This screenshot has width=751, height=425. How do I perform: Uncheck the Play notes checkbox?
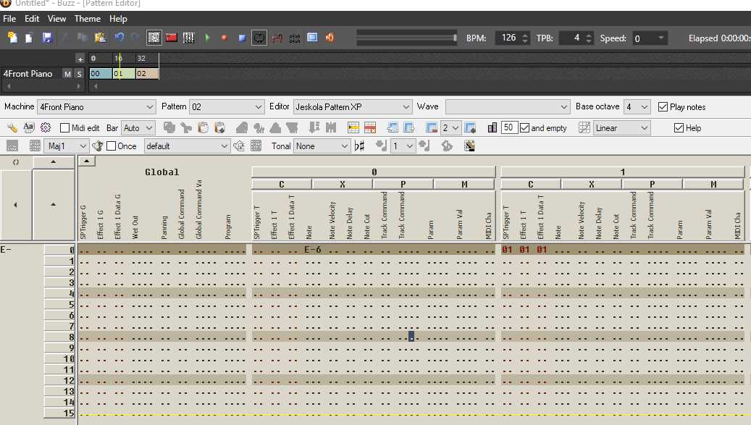[663, 107]
